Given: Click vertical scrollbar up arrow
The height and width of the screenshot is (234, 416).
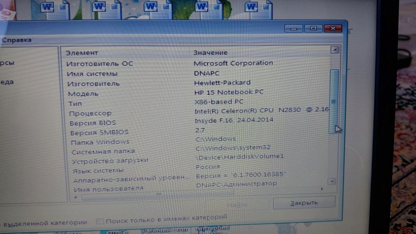Looking at the screenshot, I should [x=335, y=50].
